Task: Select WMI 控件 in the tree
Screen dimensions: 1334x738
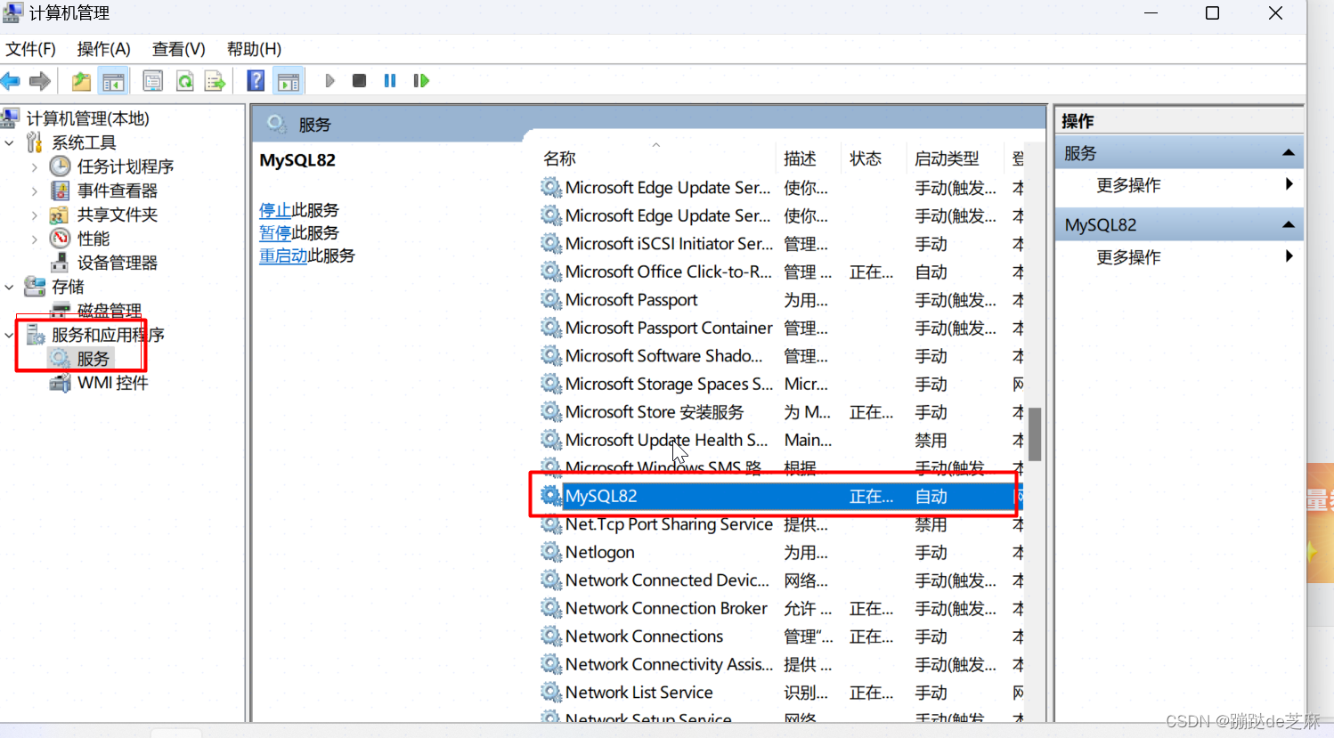Action: click(112, 383)
